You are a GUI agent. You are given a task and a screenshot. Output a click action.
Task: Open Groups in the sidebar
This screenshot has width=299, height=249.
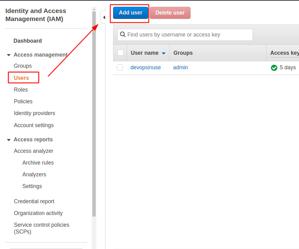pyautogui.click(x=23, y=66)
